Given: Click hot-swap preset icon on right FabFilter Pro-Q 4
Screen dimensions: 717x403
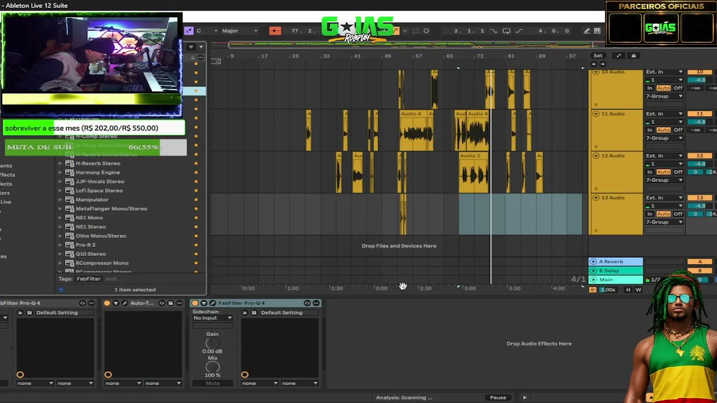Looking at the screenshot, I should click(307, 303).
